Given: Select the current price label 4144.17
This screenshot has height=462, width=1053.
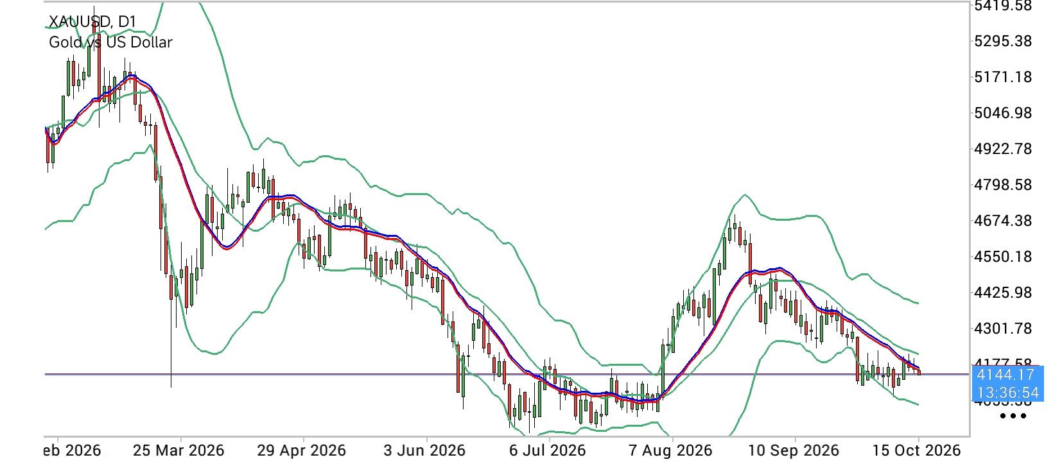Looking at the screenshot, I should [1004, 375].
